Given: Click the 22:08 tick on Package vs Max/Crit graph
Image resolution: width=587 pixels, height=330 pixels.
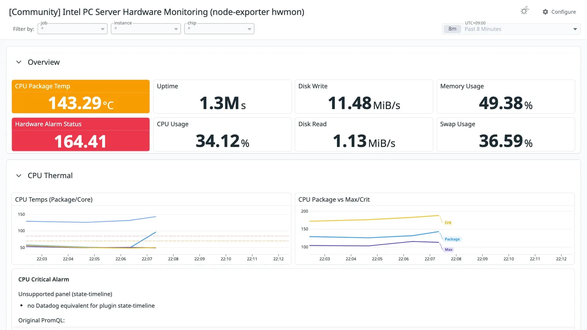Looking at the screenshot, I should click(456, 259).
